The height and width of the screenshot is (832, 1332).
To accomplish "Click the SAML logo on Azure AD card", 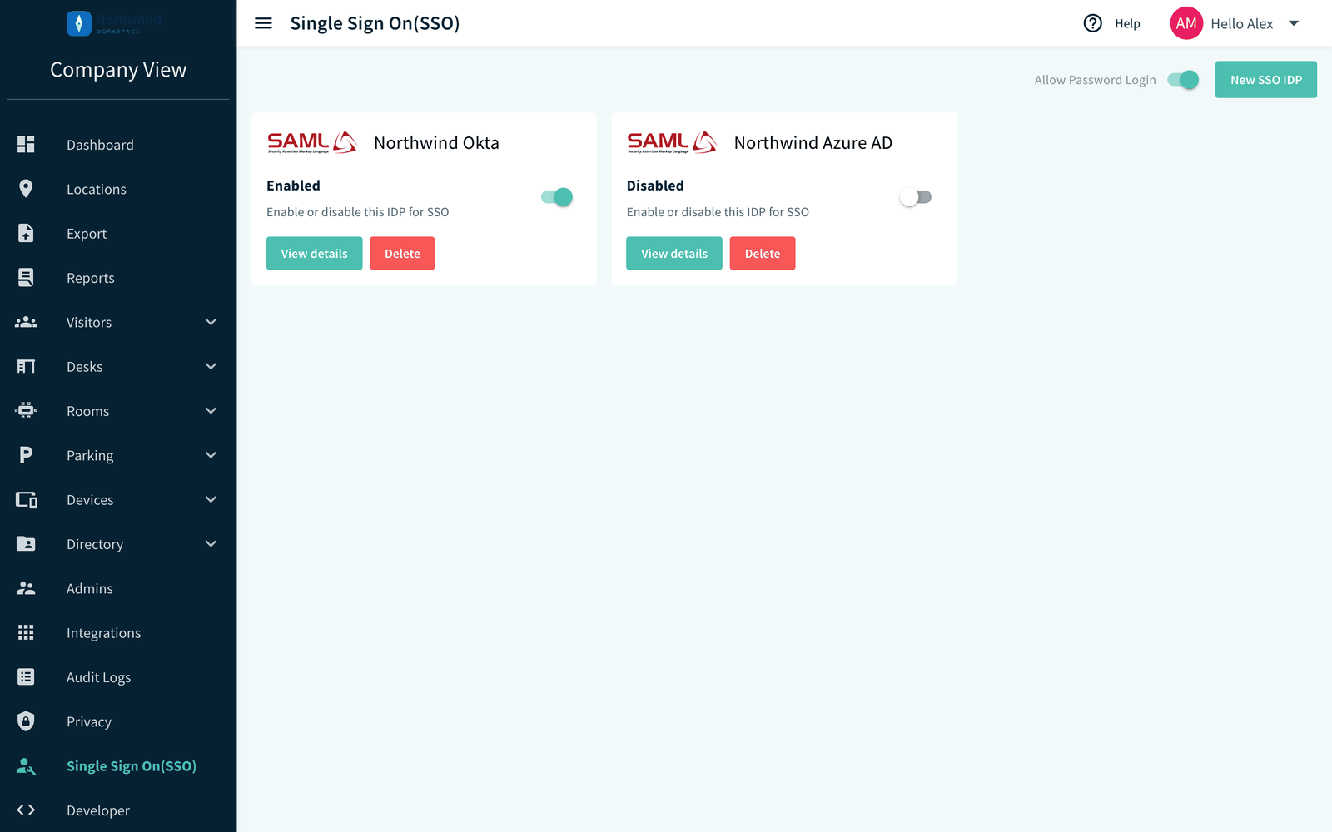I will (x=672, y=142).
